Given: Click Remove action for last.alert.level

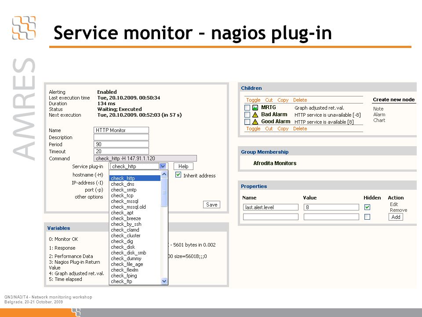Looking at the screenshot, I should [399, 210].
